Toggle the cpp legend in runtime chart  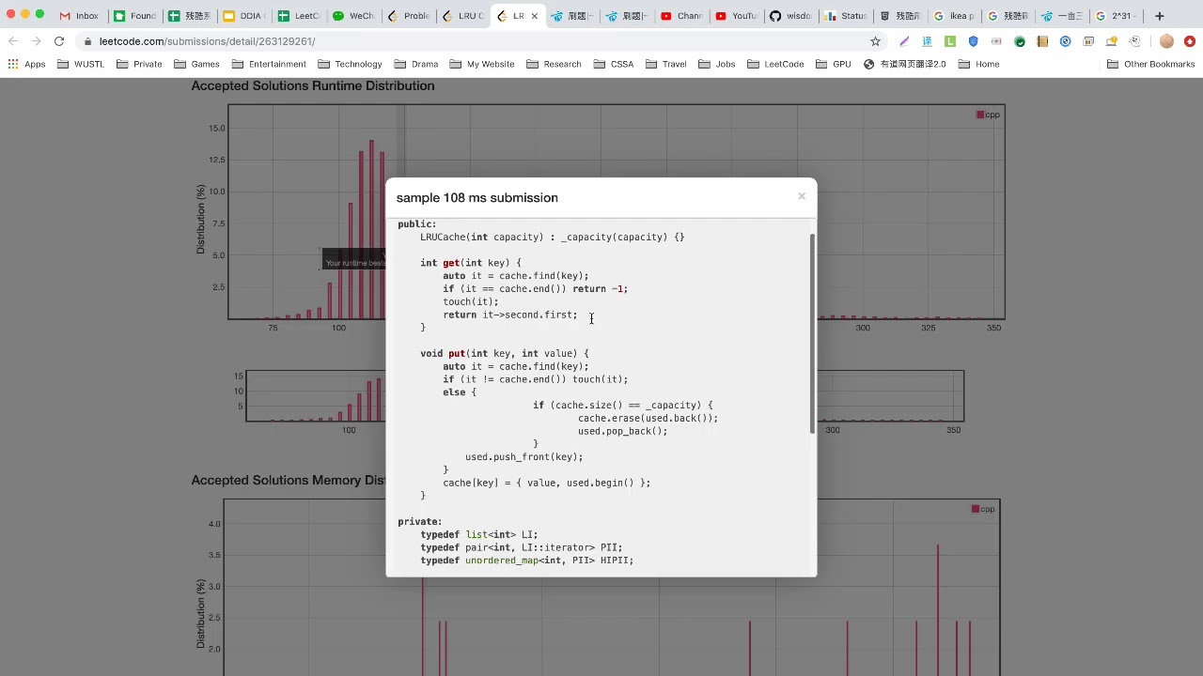988,115
